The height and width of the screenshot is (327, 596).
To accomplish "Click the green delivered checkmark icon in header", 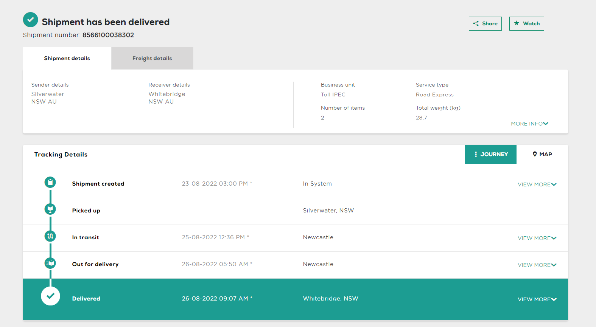I will [30, 20].
